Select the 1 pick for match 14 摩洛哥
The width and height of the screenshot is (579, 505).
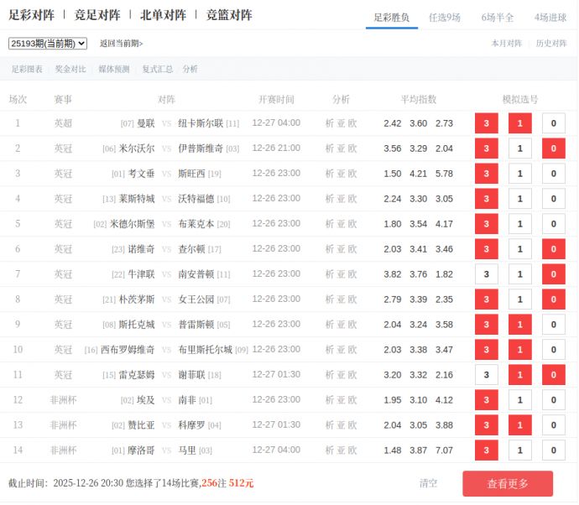(519, 450)
